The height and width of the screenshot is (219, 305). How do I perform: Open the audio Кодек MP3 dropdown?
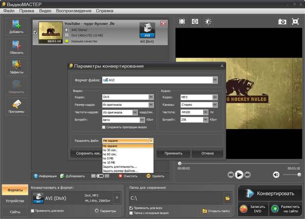click(x=215, y=97)
